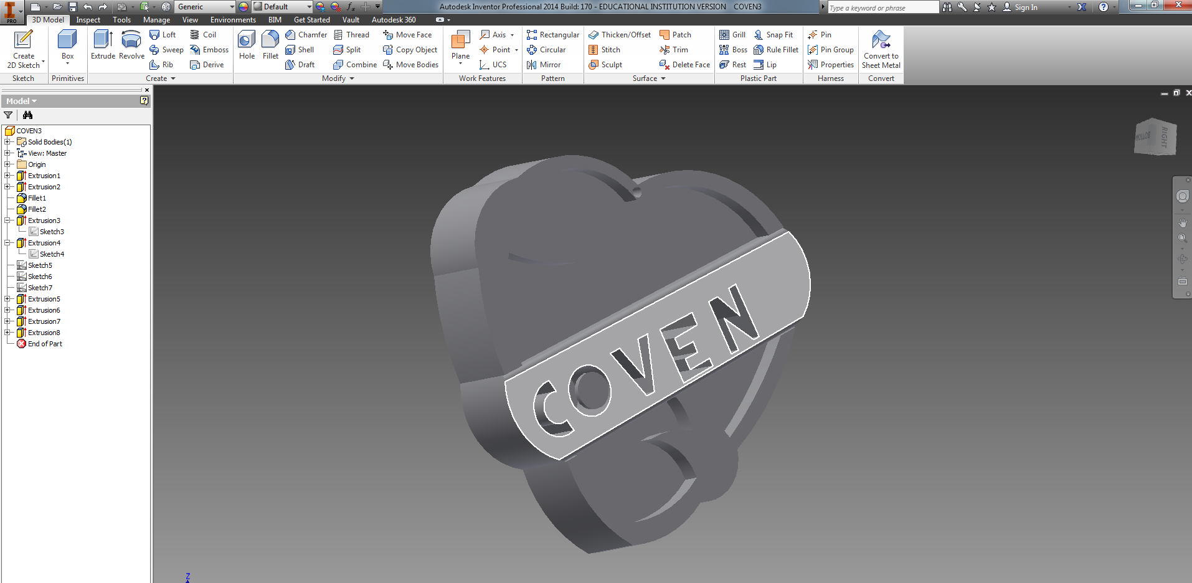Expand Solid Bodies(1) node
This screenshot has height=583, width=1192.
tap(7, 142)
